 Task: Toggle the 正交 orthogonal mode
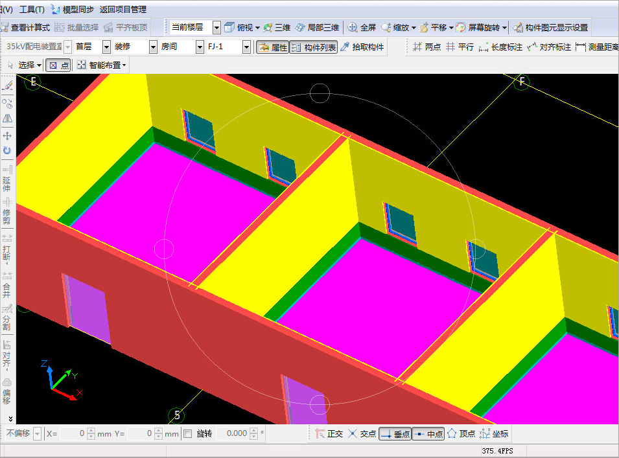point(329,434)
